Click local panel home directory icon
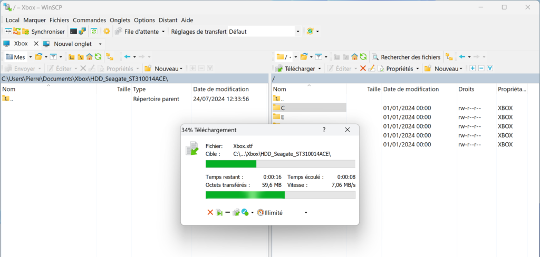The height and width of the screenshot is (257, 540). tap(89, 57)
